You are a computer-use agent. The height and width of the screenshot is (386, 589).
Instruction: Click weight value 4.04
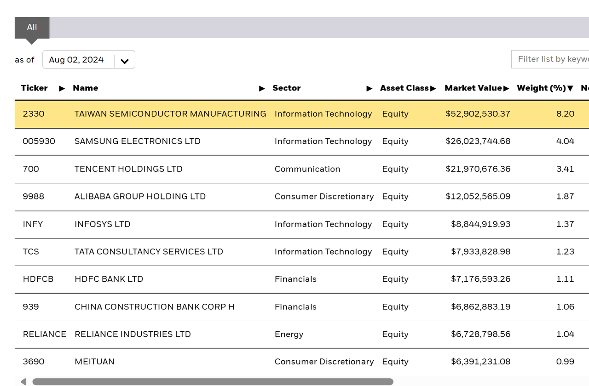(x=565, y=141)
